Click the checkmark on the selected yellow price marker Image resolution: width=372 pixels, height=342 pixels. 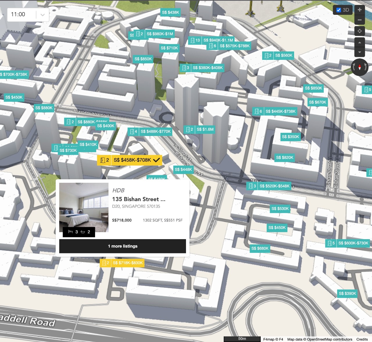coord(156,160)
